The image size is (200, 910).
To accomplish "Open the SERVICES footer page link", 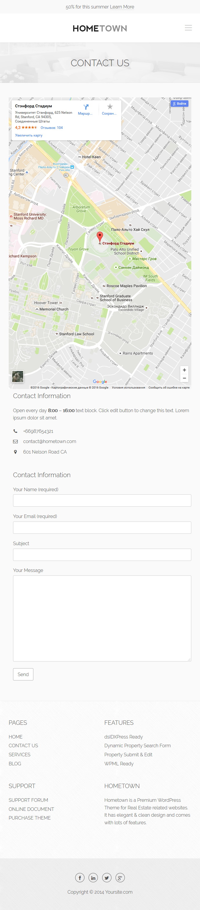I will coord(20,754).
